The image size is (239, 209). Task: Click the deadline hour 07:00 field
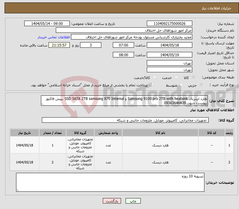pyautogui.click(x=123, y=45)
